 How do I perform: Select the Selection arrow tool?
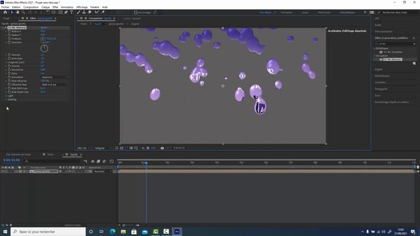(x=12, y=12)
